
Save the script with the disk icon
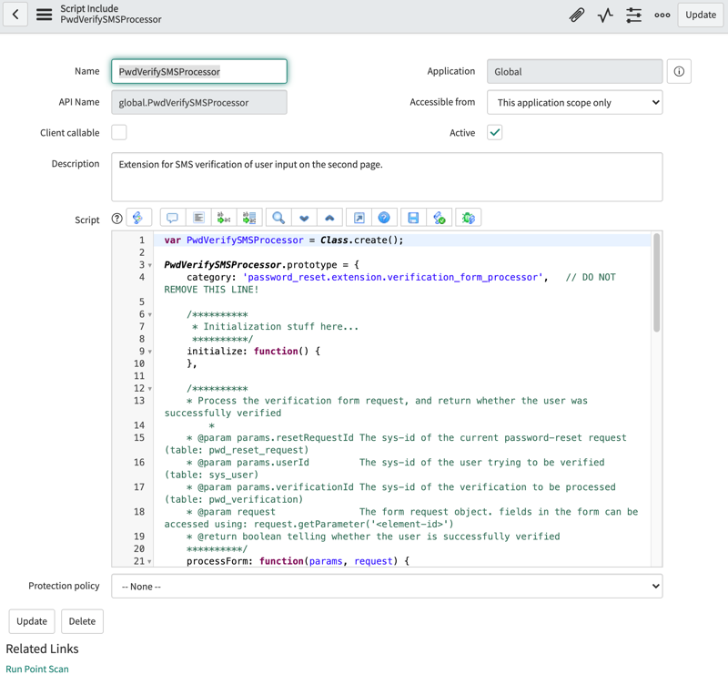(x=413, y=218)
